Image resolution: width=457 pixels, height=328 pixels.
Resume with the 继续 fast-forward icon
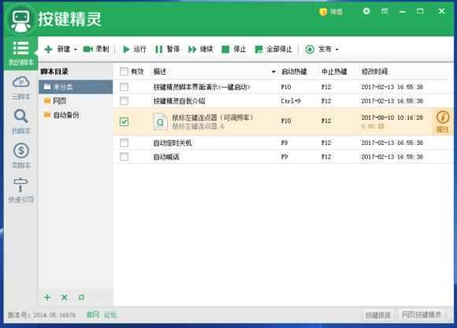[x=192, y=49]
